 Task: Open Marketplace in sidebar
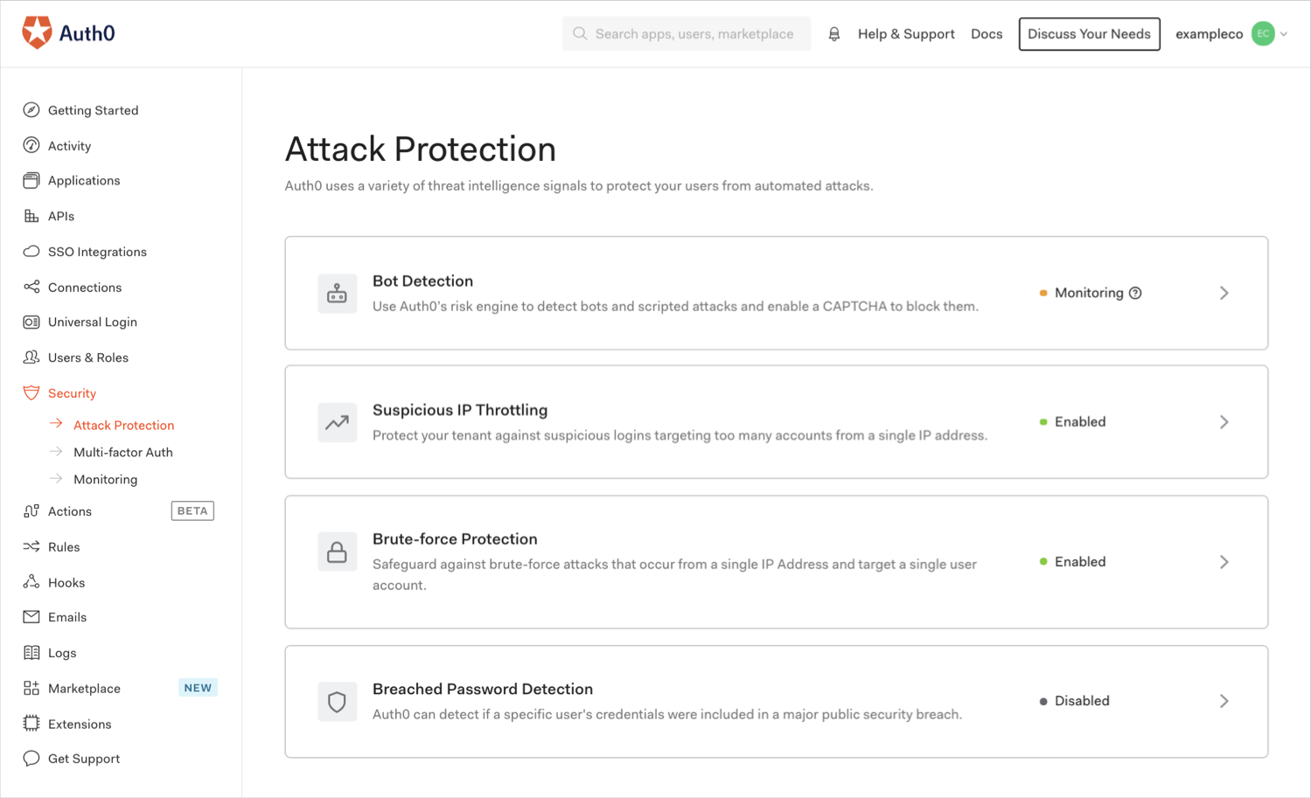tap(84, 688)
